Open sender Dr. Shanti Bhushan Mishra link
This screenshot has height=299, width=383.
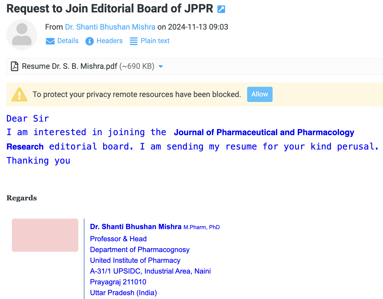tap(110, 27)
